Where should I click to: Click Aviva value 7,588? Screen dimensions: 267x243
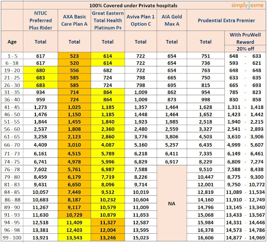(141, 170)
